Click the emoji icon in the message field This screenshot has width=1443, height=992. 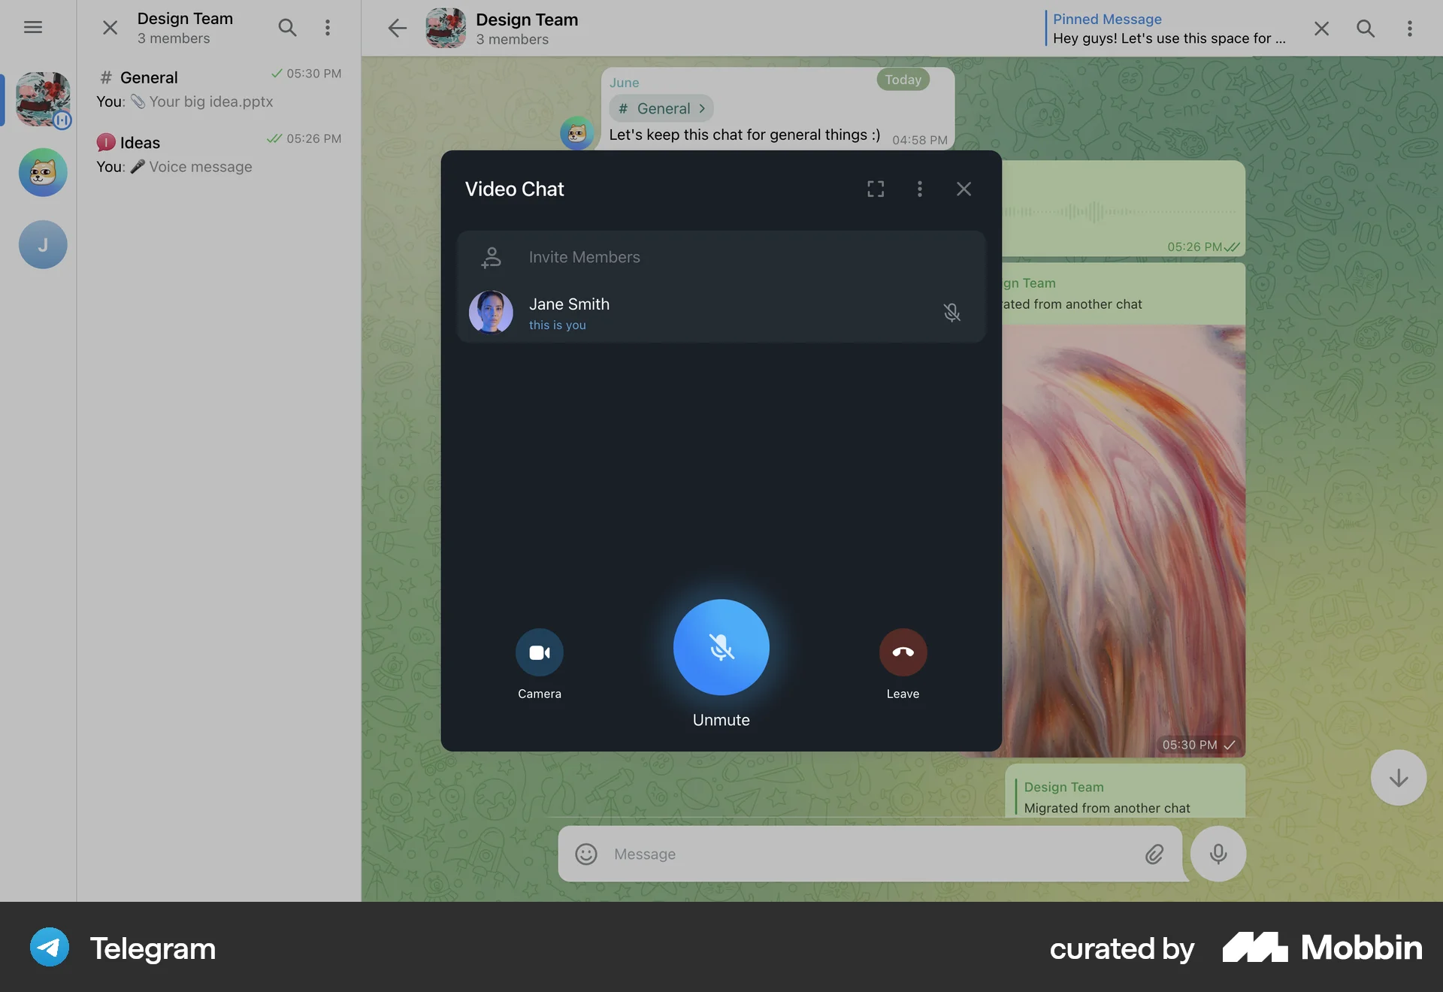click(585, 854)
